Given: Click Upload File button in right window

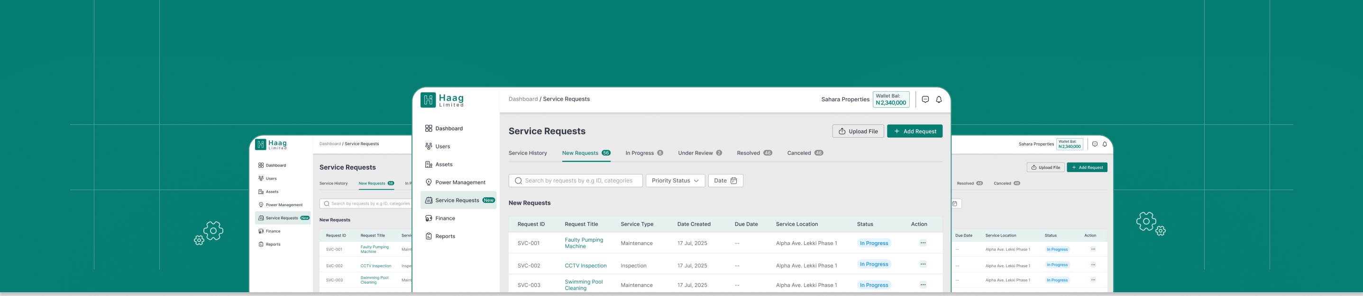Looking at the screenshot, I should (1045, 167).
